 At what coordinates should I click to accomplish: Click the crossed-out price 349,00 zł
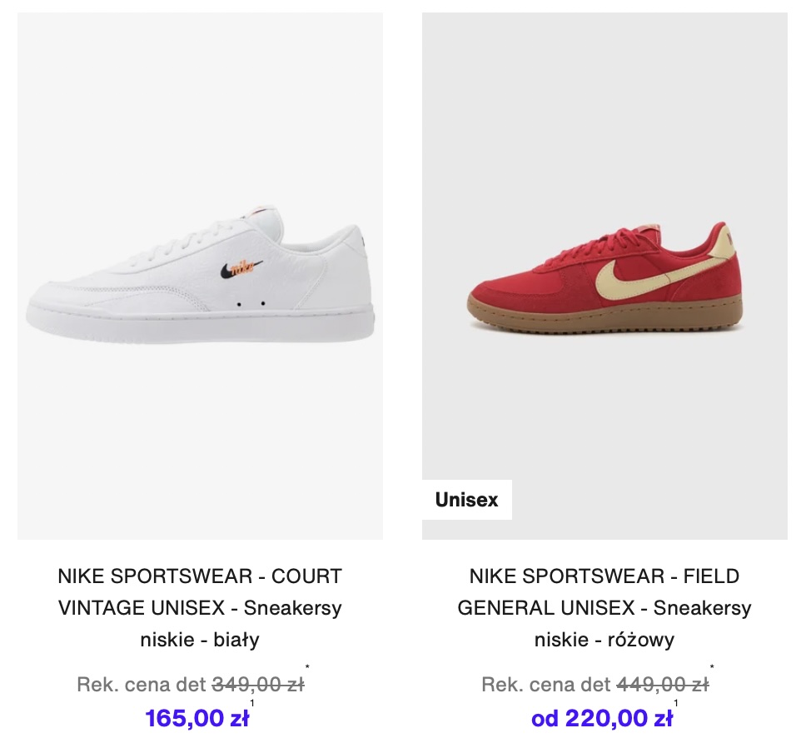click(258, 685)
